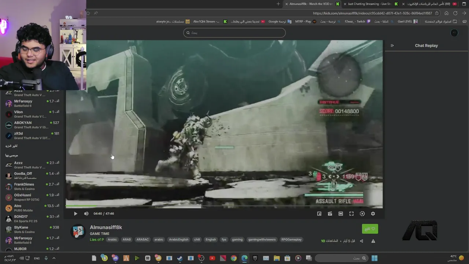Toggle picture-in-picture (mini player) mode
Viewport: 469px width, 264px height.
tap(319, 214)
